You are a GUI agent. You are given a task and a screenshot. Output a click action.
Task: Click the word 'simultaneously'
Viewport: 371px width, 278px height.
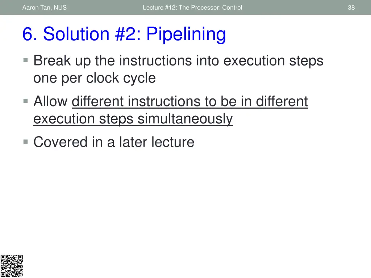[185, 119]
